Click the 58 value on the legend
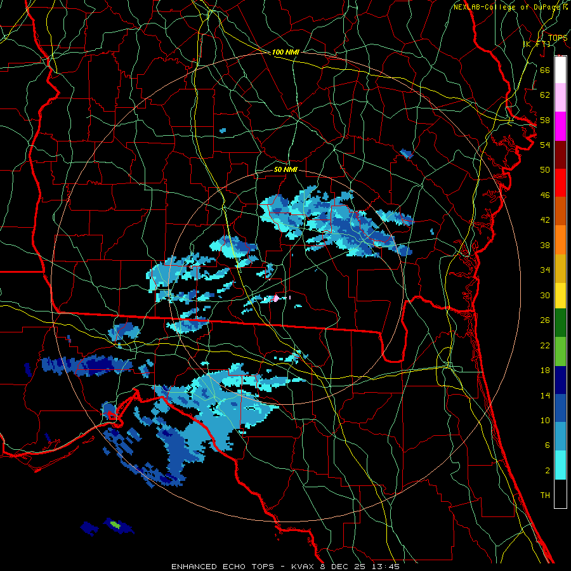 pyautogui.click(x=545, y=120)
